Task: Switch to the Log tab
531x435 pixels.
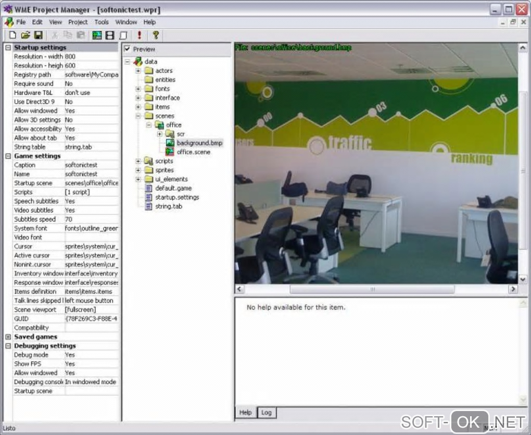Action: coord(267,412)
